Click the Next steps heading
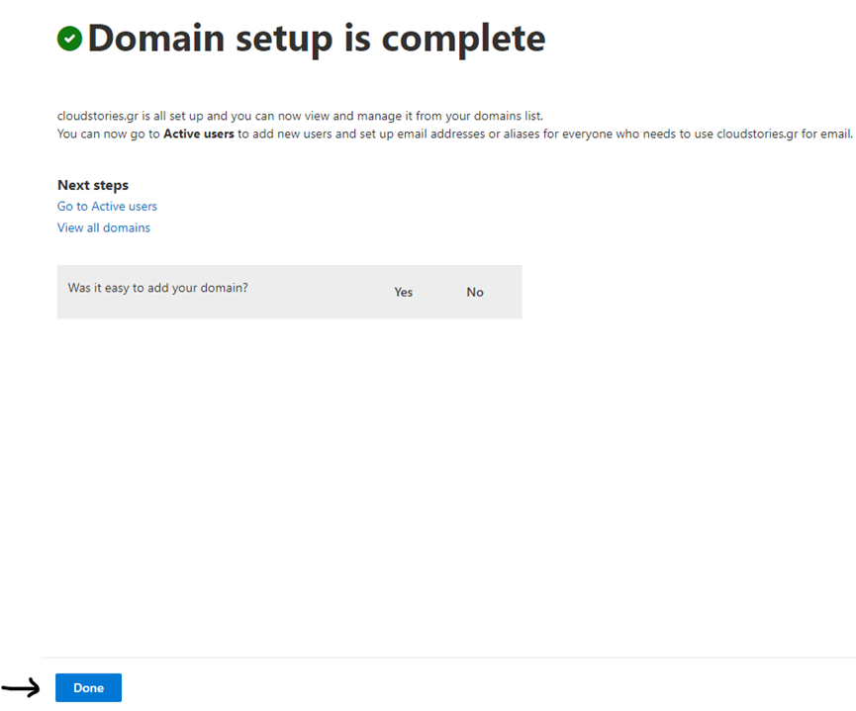 click(x=93, y=185)
